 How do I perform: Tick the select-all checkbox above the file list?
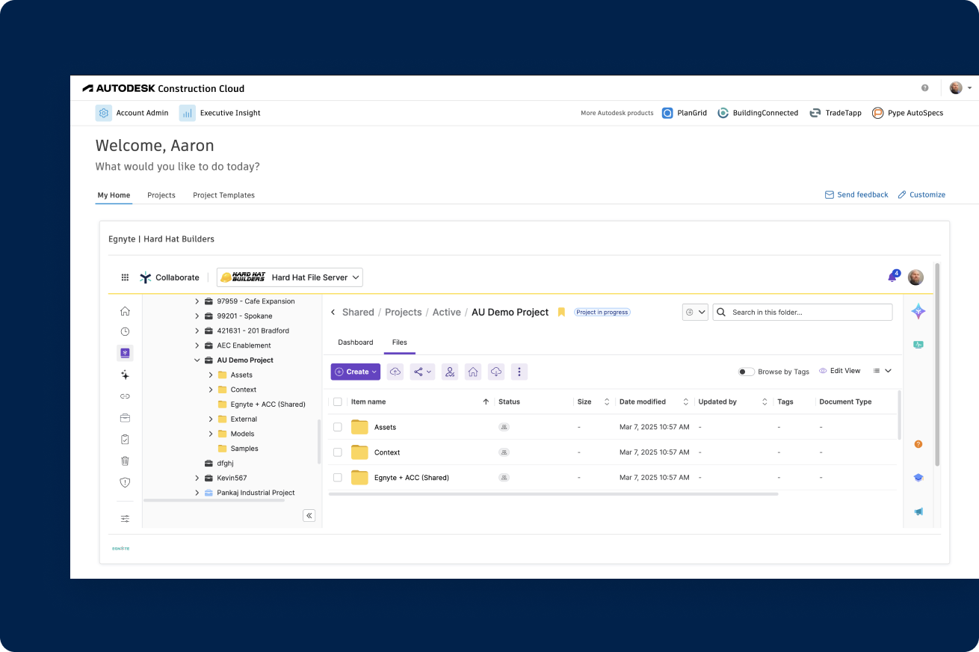tap(338, 402)
